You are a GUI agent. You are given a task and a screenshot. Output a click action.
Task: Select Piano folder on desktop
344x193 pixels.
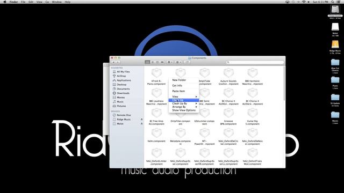335,83
